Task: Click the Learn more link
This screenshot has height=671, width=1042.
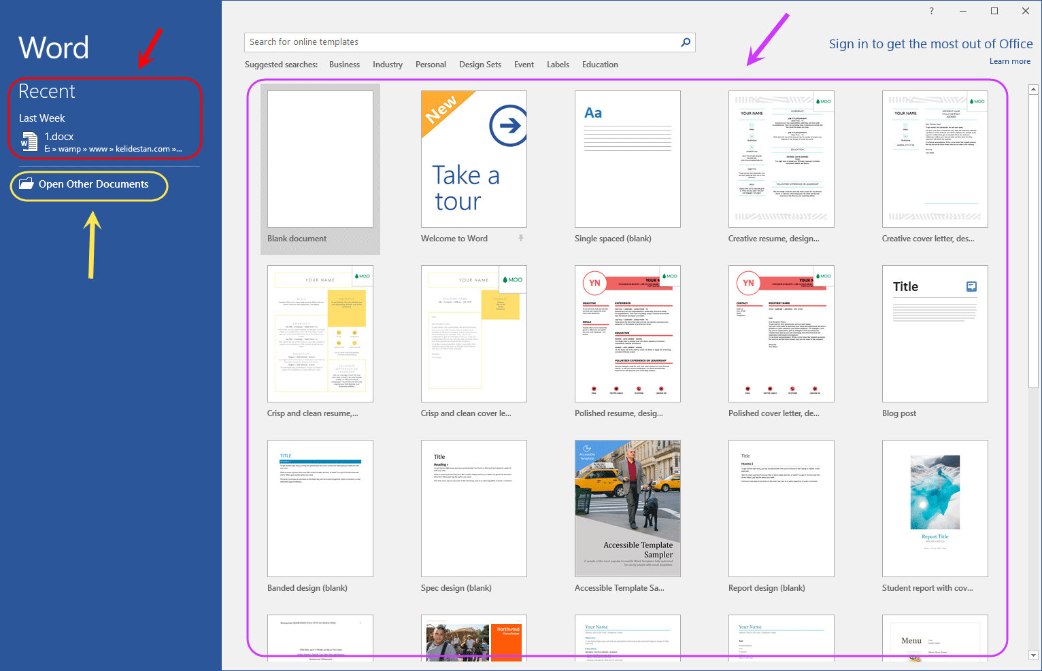Action: (1010, 61)
